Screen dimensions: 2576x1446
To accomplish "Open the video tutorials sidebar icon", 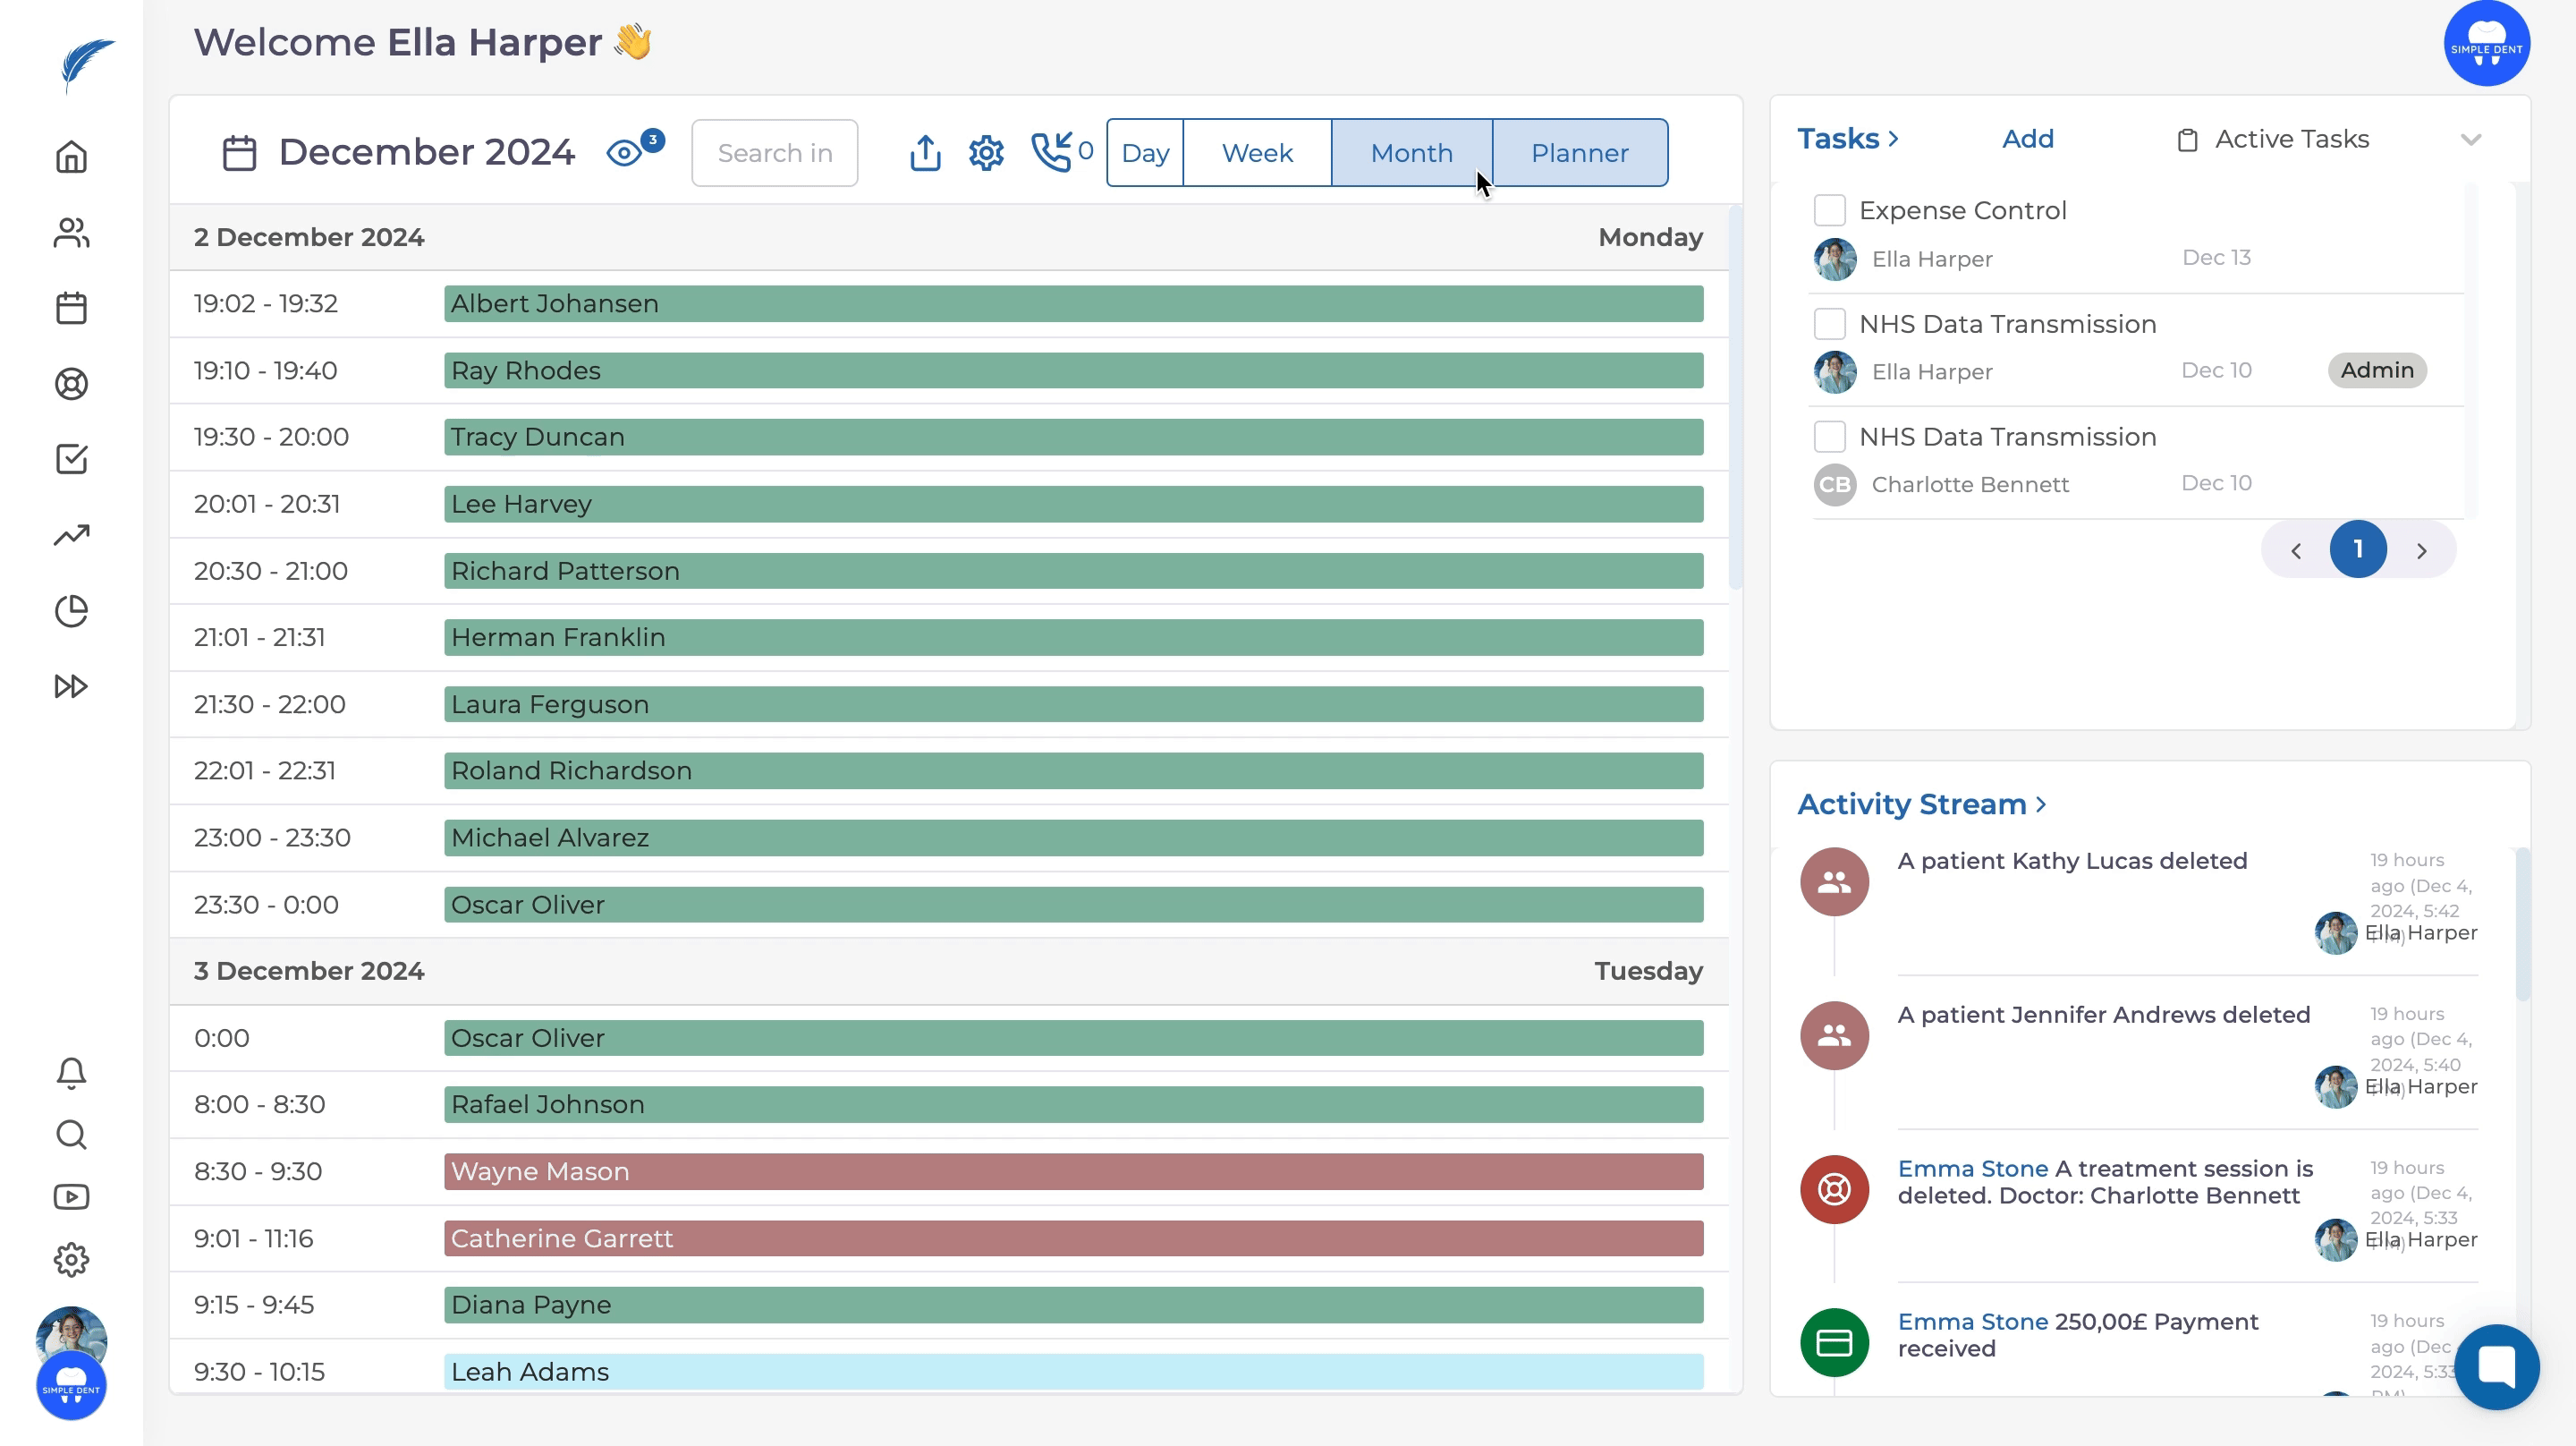I will [71, 1197].
